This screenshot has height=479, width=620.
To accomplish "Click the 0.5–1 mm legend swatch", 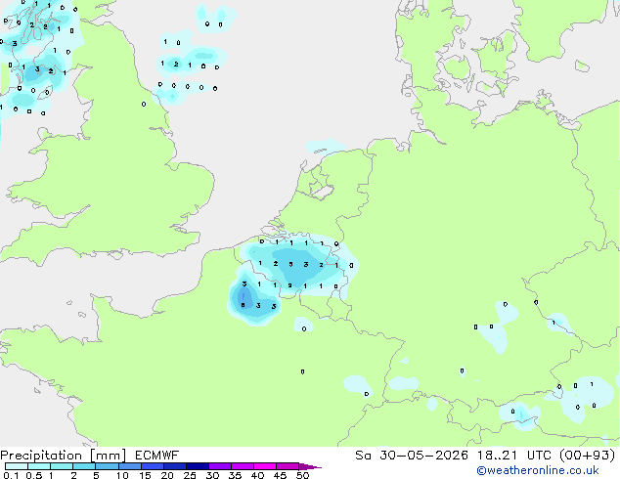I will tap(39, 466).
